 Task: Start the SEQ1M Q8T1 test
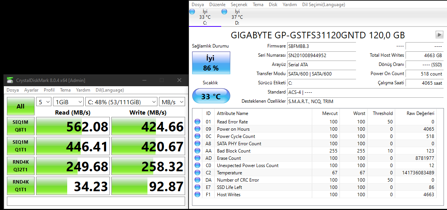pyautogui.click(x=20, y=126)
